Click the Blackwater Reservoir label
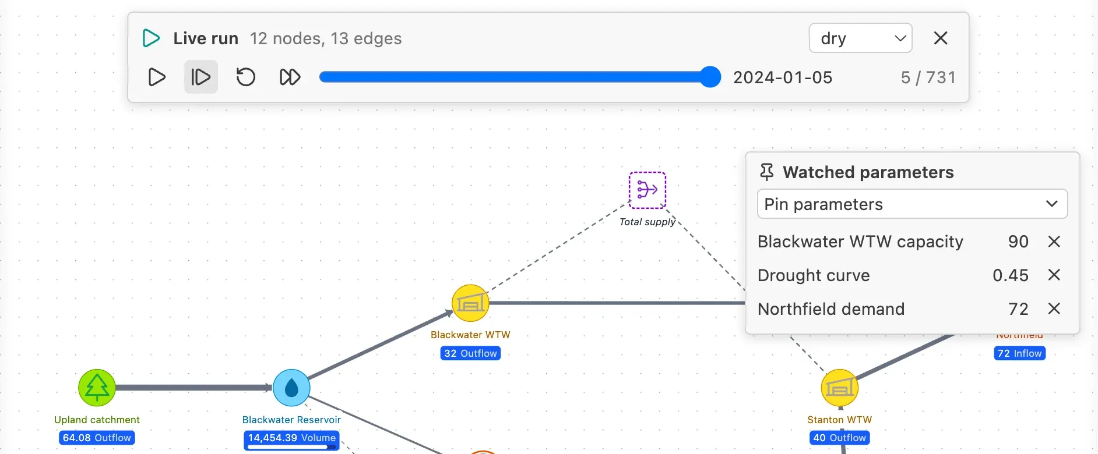1098x454 pixels. coord(291,420)
